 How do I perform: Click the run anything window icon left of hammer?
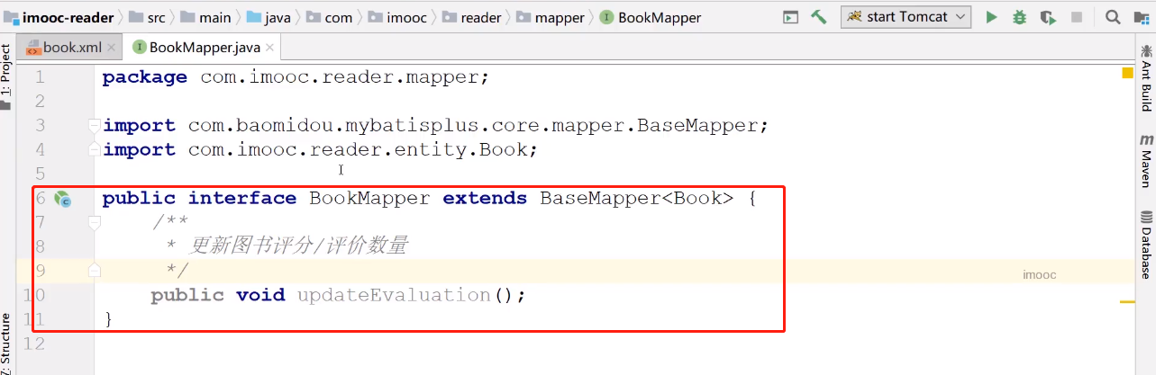click(x=790, y=17)
